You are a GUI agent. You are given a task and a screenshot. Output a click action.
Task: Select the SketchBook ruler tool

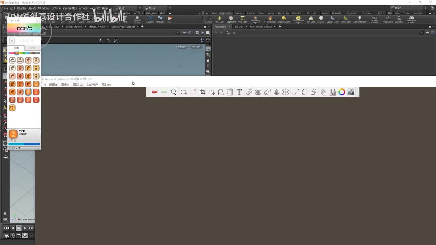pos(249,92)
